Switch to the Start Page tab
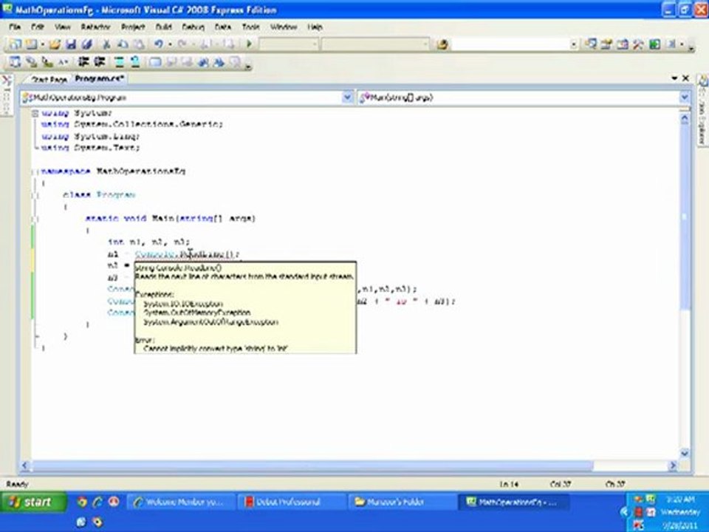Image resolution: width=709 pixels, height=532 pixels. pyautogui.click(x=49, y=79)
